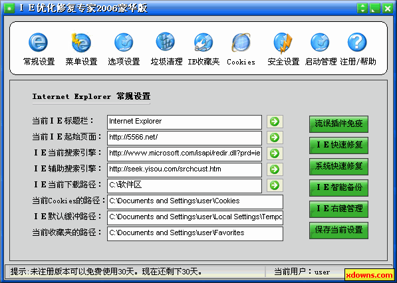Apply the start page green arrow button
The height and width of the screenshot is (283, 397).
click(275, 138)
